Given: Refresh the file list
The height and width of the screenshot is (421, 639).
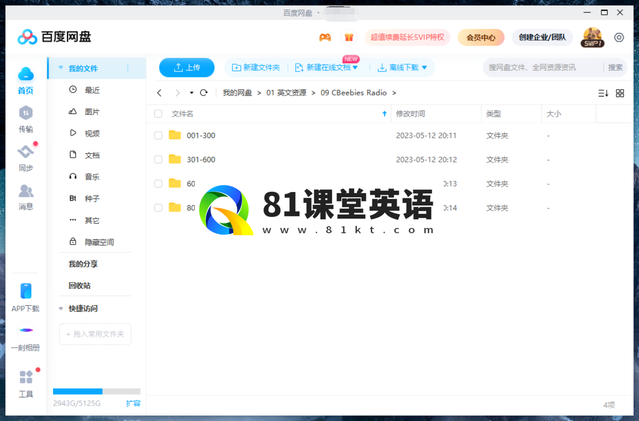Looking at the screenshot, I should point(204,93).
